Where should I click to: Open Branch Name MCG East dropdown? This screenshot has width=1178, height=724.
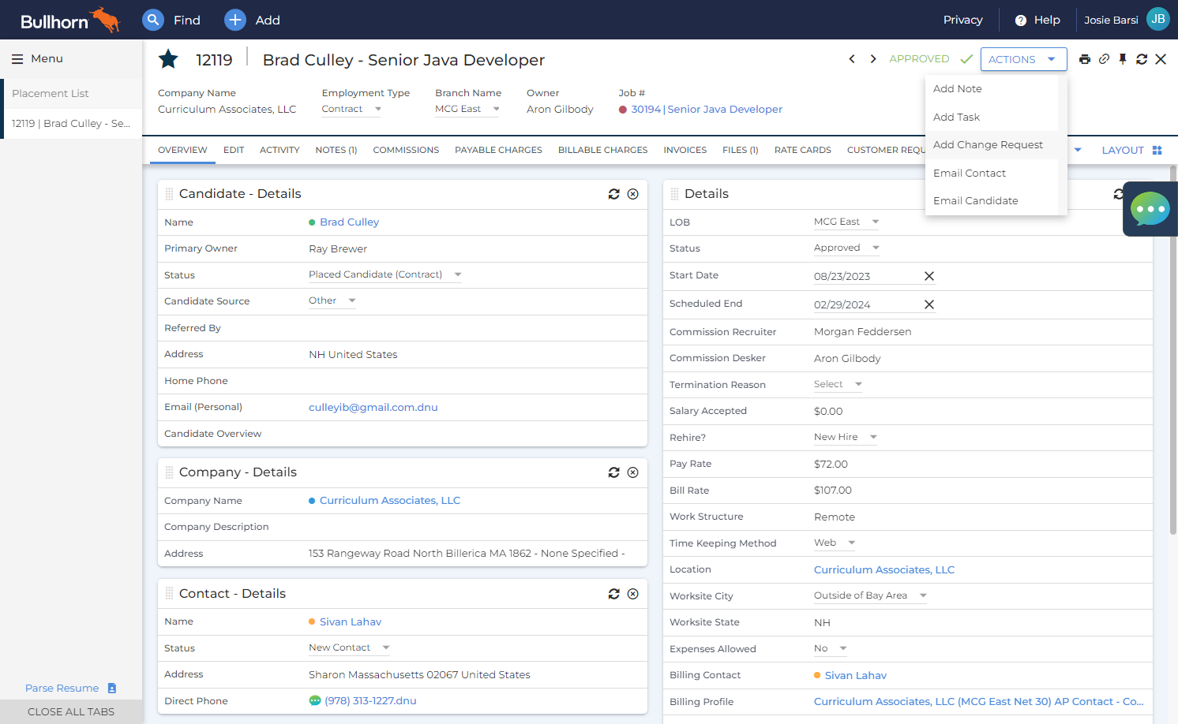(x=467, y=109)
